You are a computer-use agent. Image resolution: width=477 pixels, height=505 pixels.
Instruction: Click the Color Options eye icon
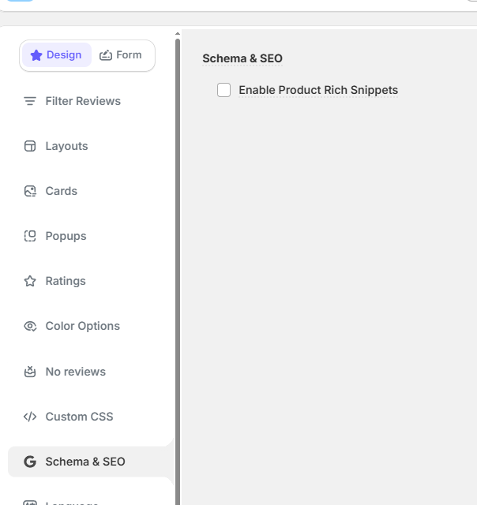pos(30,326)
